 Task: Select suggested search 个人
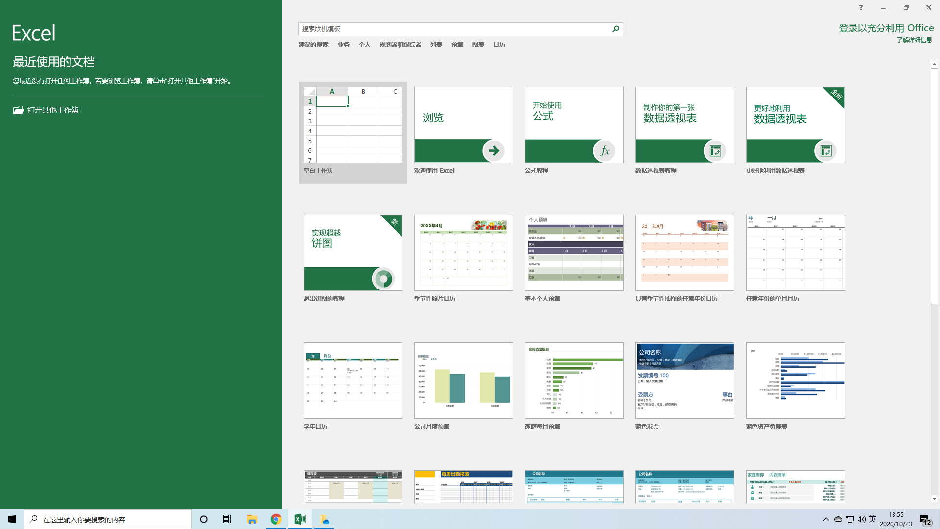click(365, 45)
